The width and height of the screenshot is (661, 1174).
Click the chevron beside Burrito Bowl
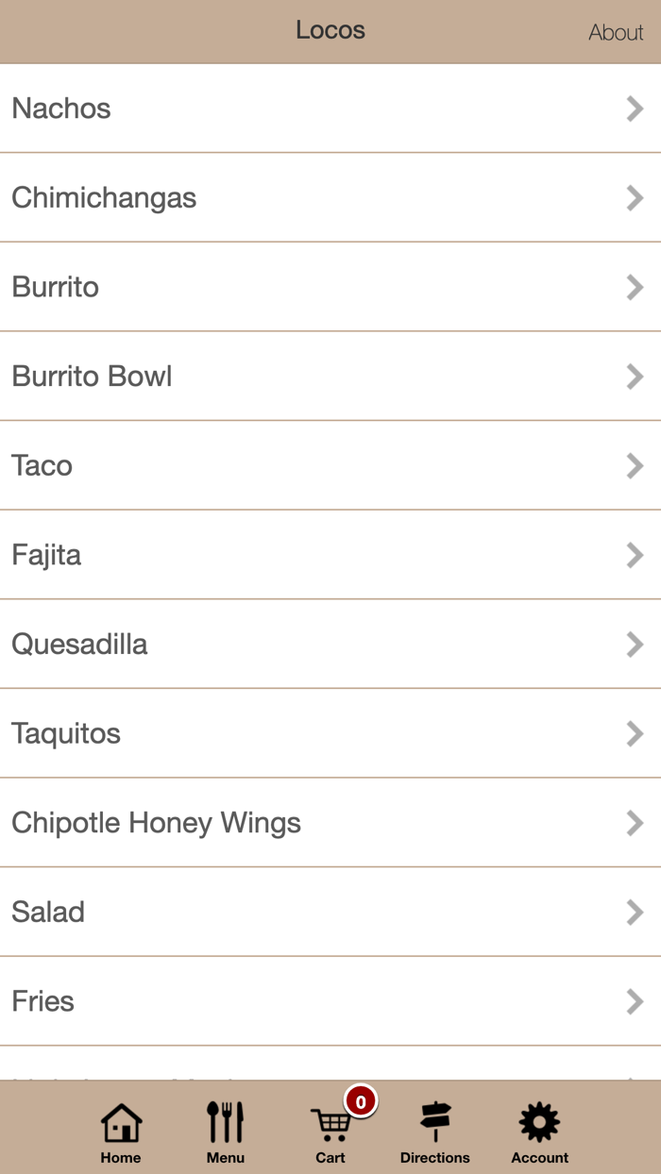coord(635,377)
